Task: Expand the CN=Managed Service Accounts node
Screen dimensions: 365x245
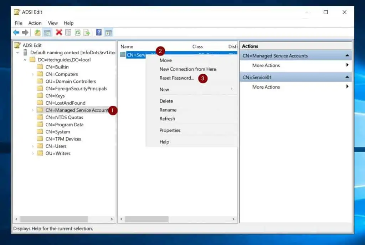Action: coord(33,110)
